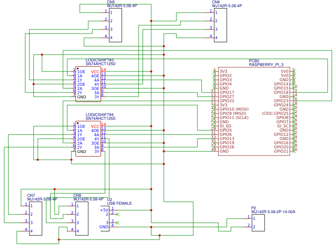
Task: Click the junction dot on the +5V net near U2
Action: (x=151, y=210)
